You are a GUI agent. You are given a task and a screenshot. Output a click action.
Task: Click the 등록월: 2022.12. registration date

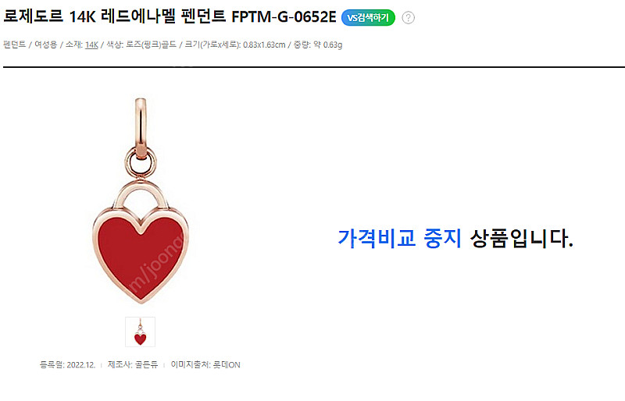(67, 365)
